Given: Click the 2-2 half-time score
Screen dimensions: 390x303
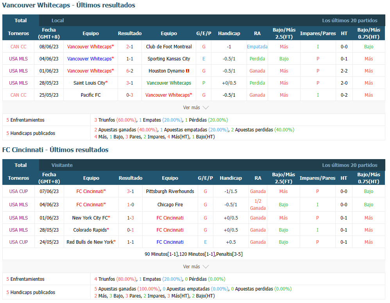Looking at the screenshot, I should (x=344, y=71).
